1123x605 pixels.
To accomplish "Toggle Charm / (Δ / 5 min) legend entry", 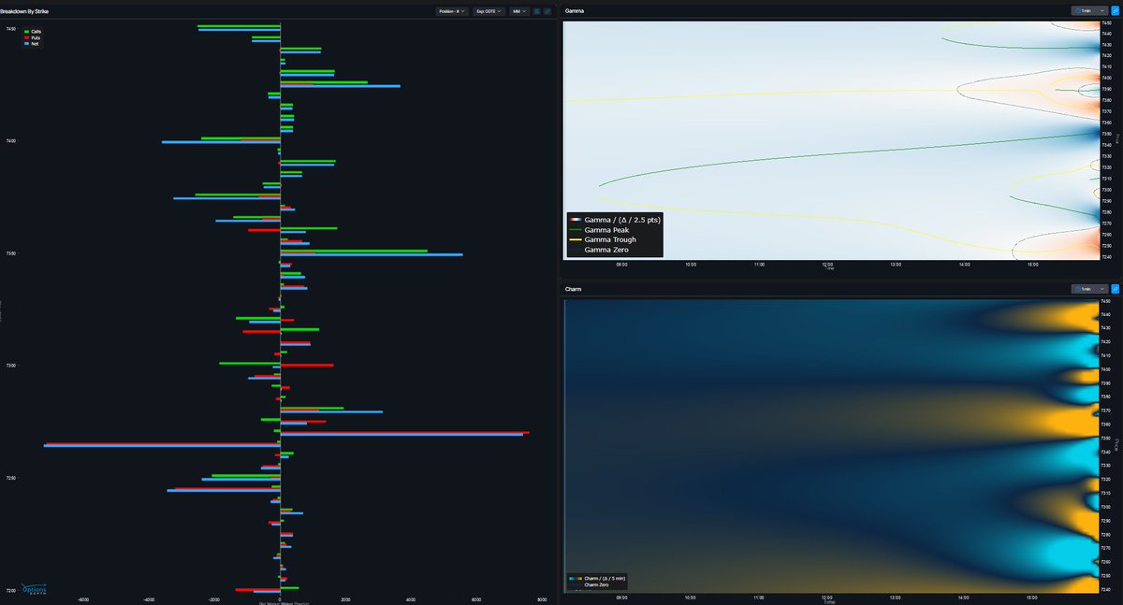I will click(596, 579).
